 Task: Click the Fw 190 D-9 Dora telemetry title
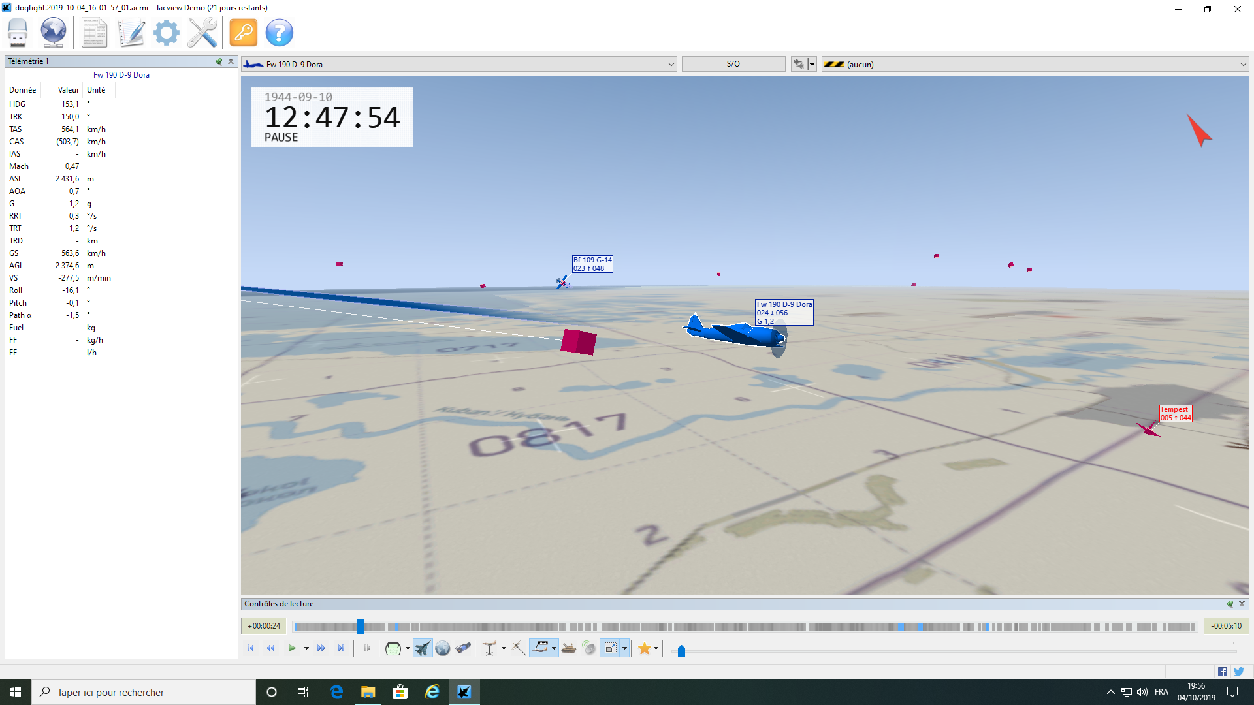pos(121,75)
